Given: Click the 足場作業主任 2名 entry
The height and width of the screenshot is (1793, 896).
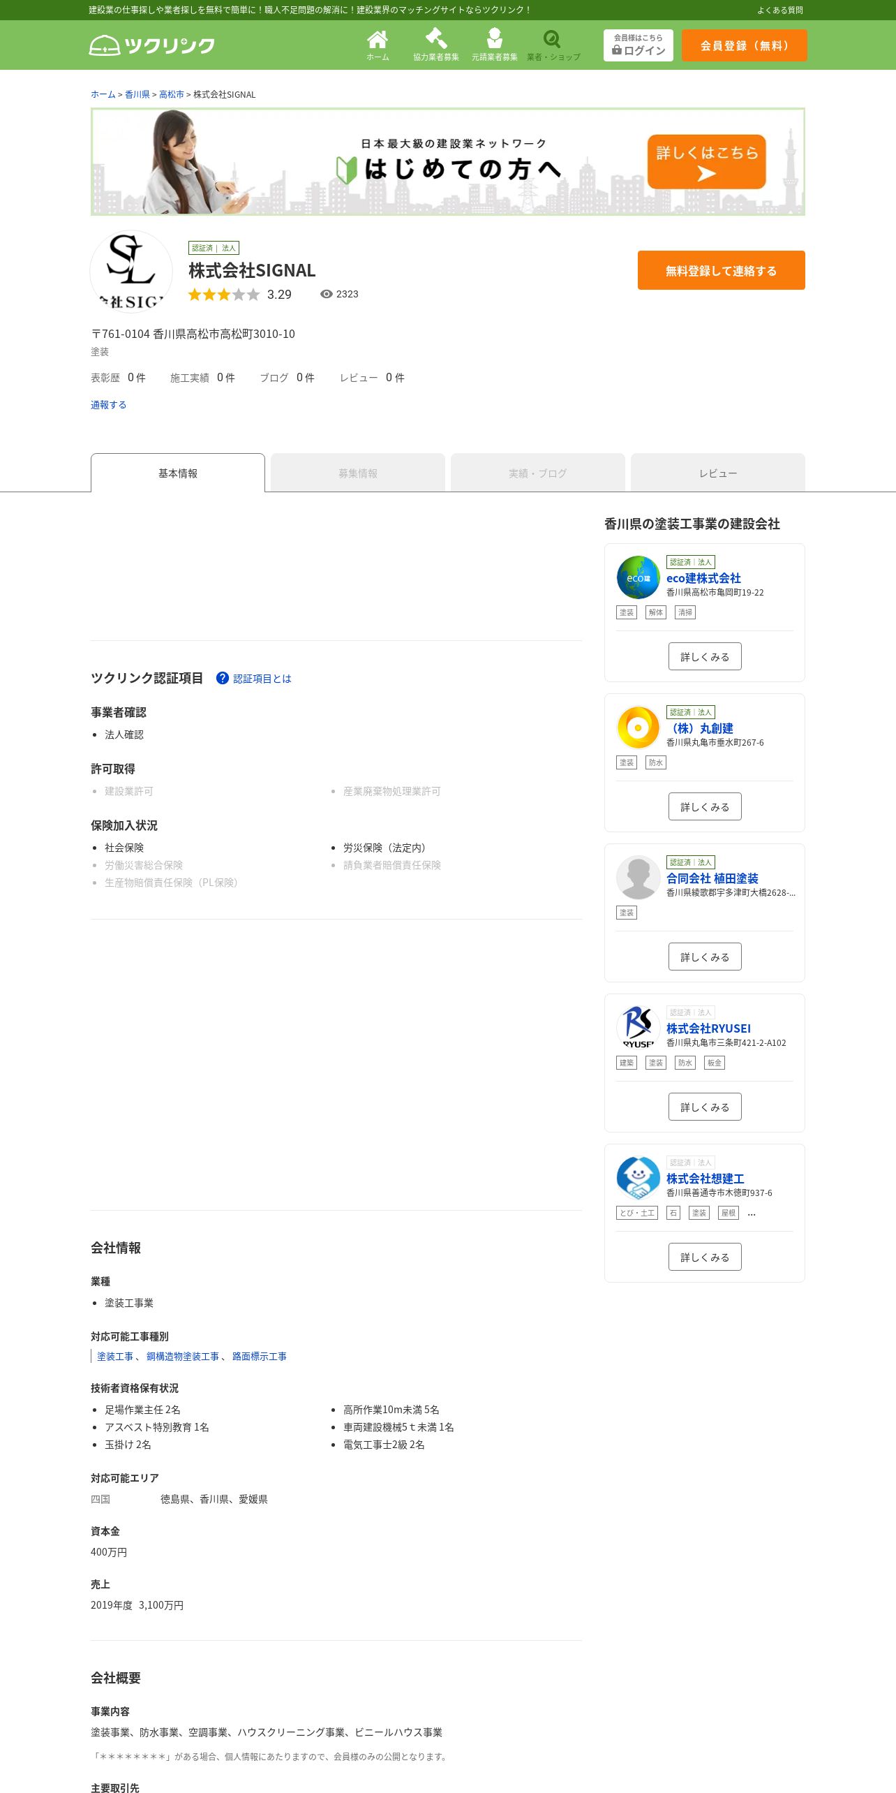Looking at the screenshot, I should point(142,1410).
